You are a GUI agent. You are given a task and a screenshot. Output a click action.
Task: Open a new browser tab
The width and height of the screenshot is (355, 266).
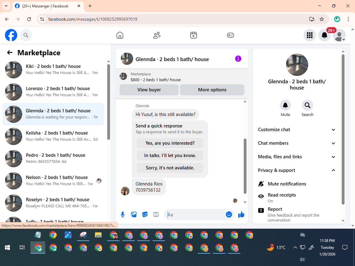coord(90,6)
